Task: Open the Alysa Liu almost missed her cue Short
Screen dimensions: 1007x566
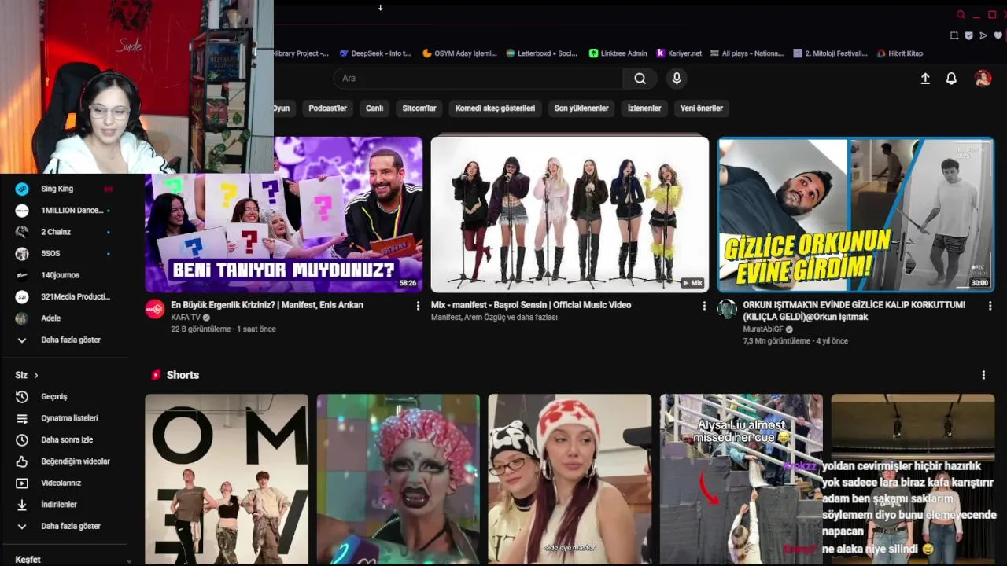Action: pyautogui.click(x=741, y=480)
